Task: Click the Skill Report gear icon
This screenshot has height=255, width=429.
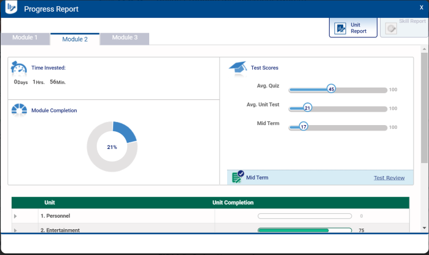Action: tap(391, 28)
